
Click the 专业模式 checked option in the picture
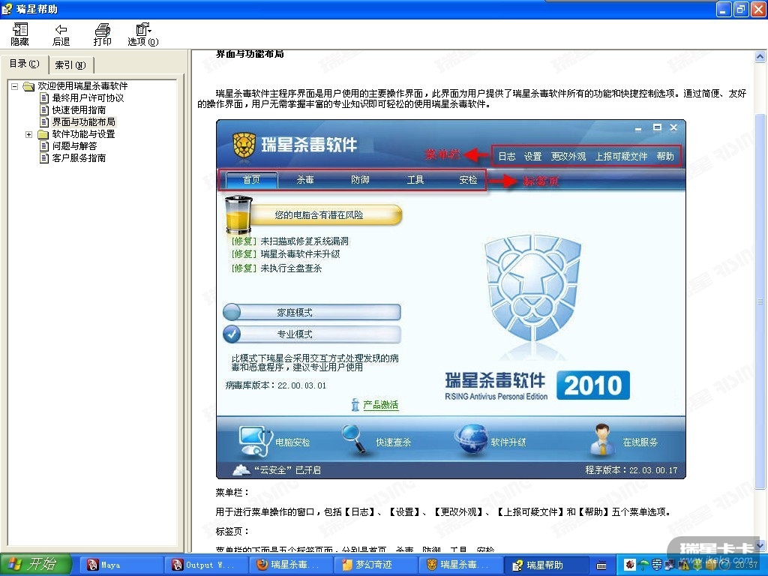(x=312, y=334)
